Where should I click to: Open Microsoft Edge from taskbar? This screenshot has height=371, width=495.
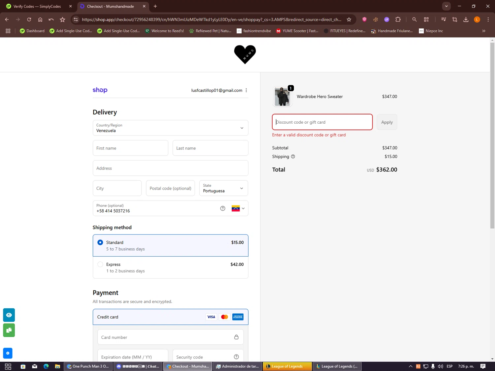[46, 366]
